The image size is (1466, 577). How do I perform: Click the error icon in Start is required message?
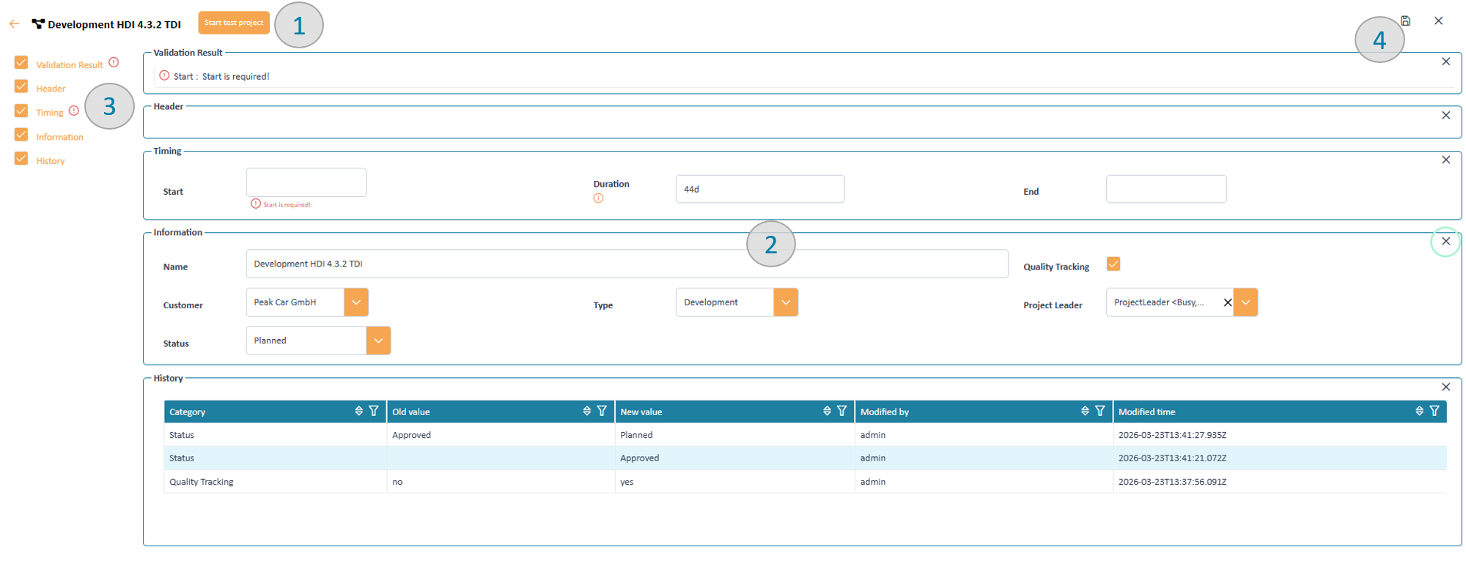164,75
